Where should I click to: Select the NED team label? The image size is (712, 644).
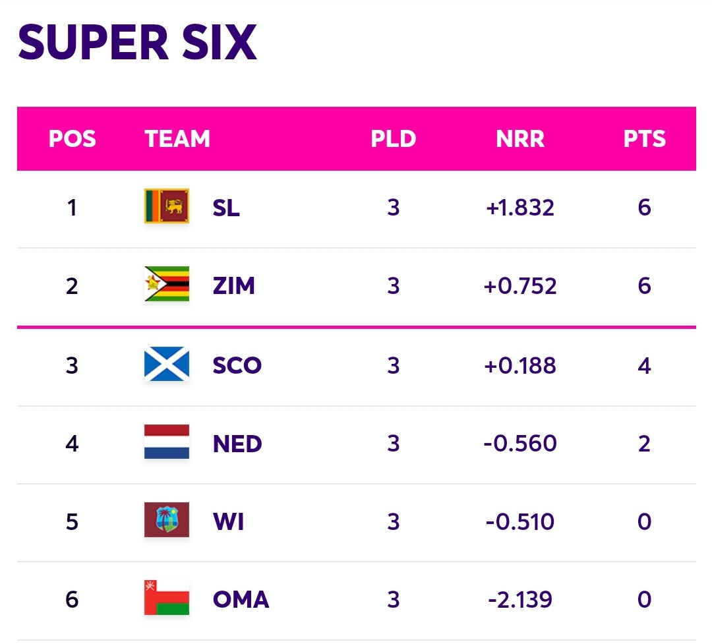pyautogui.click(x=237, y=444)
